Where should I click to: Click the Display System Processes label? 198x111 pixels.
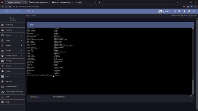tap(14, 92)
